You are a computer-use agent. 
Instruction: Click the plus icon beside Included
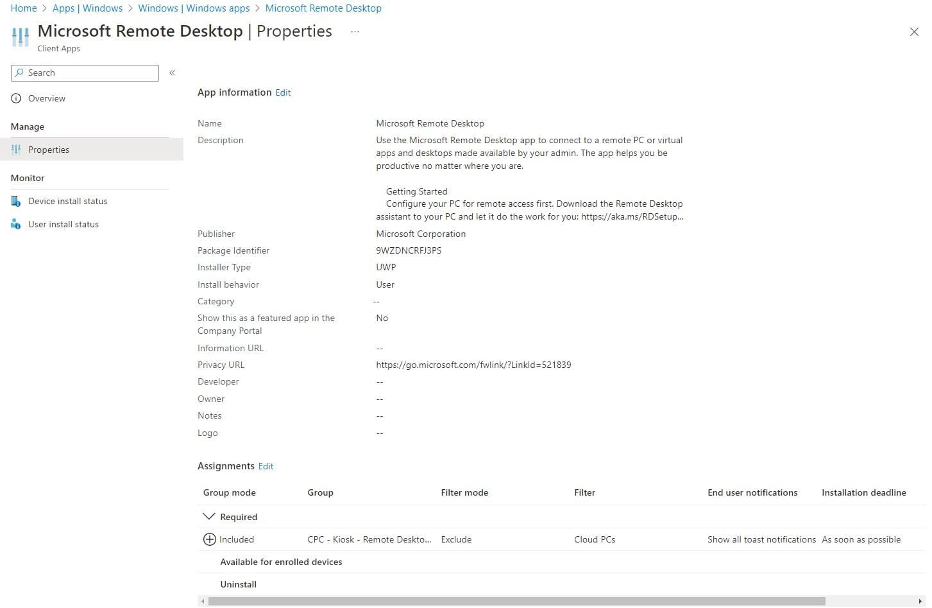(x=209, y=539)
